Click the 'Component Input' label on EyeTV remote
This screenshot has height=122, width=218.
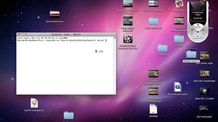198,14
